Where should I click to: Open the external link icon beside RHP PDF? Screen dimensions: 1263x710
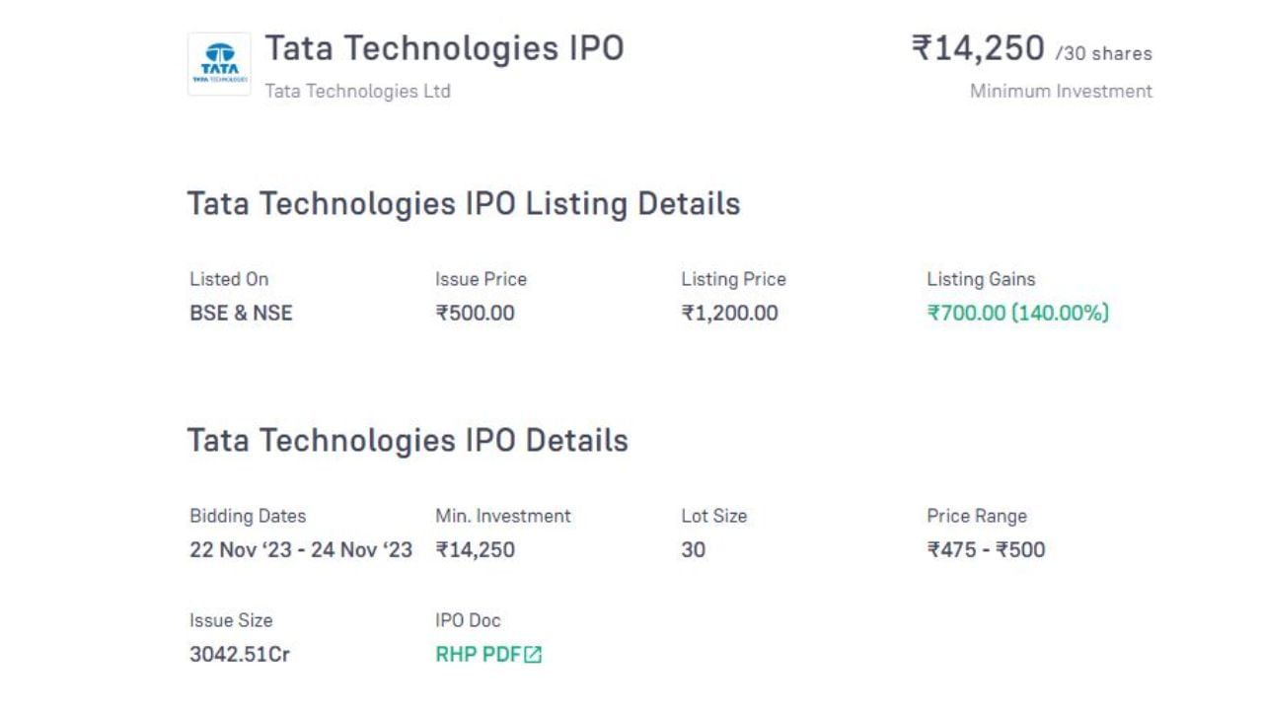[x=534, y=655]
